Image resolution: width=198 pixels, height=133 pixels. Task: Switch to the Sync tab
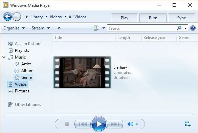click(181, 18)
